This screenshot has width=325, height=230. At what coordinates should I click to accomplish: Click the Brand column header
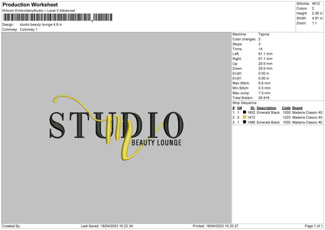[297, 108]
